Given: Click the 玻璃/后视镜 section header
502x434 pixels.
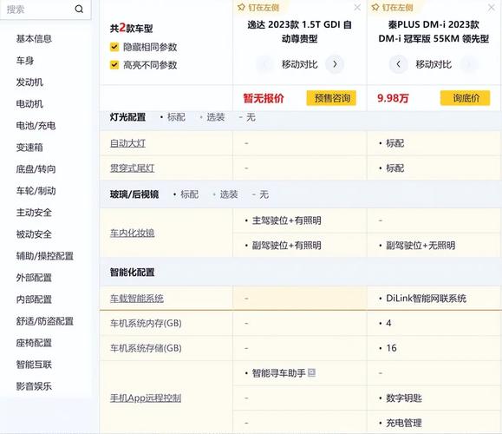Looking at the screenshot, I should tap(134, 194).
